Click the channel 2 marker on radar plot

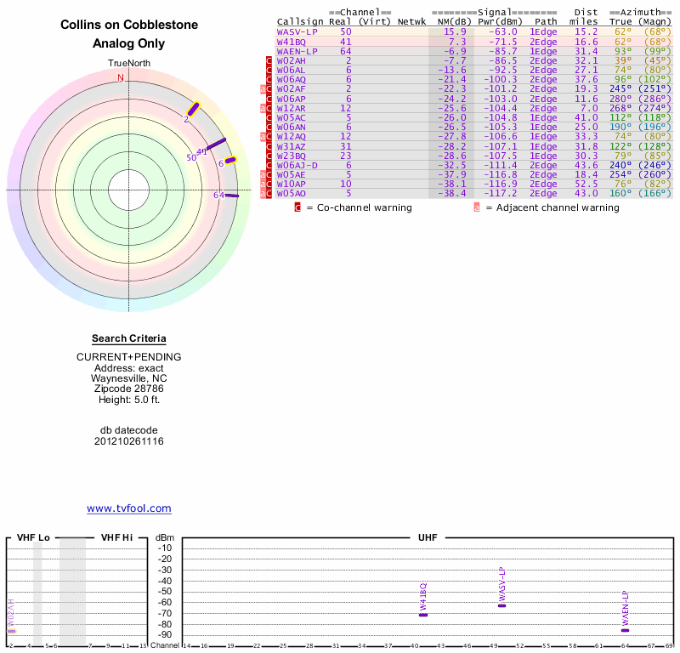click(x=194, y=109)
